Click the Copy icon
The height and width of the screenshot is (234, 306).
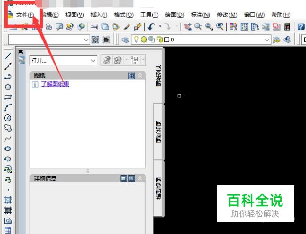[105, 27]
